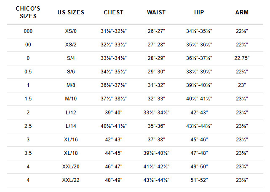Click the 000 Chico's size cell
This screenshot has width=270, height=192.
(x=28, y=31)
